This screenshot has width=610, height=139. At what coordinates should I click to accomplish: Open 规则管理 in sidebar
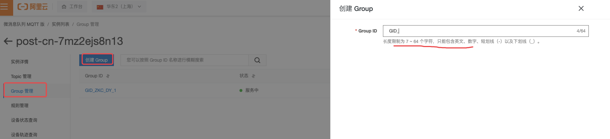[x=20, y=105]
